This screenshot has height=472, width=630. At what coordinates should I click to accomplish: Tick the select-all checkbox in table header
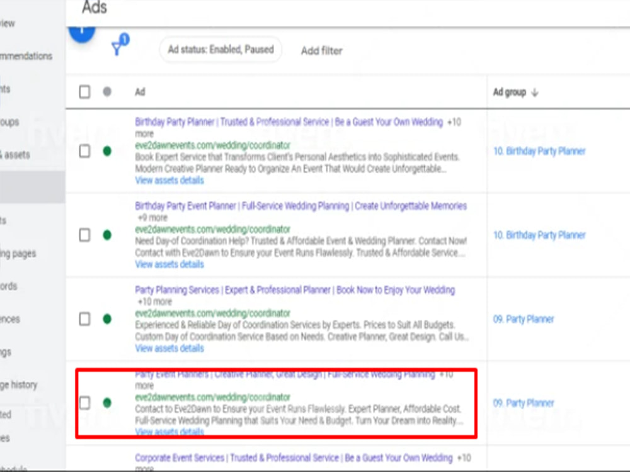pyautogui.click(x=84, y=92)
